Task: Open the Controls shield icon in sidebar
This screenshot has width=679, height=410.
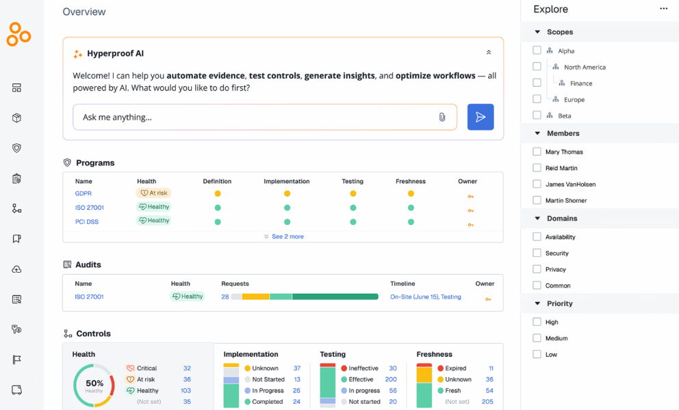Action: click(16, 148)
